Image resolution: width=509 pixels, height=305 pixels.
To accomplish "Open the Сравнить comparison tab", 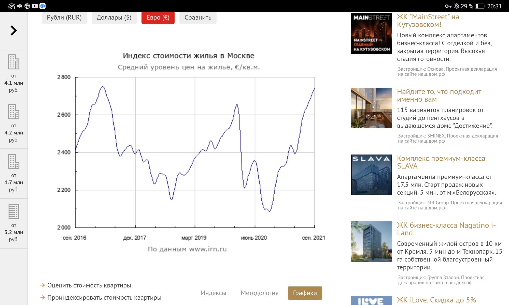I will [x=198, y=18].
